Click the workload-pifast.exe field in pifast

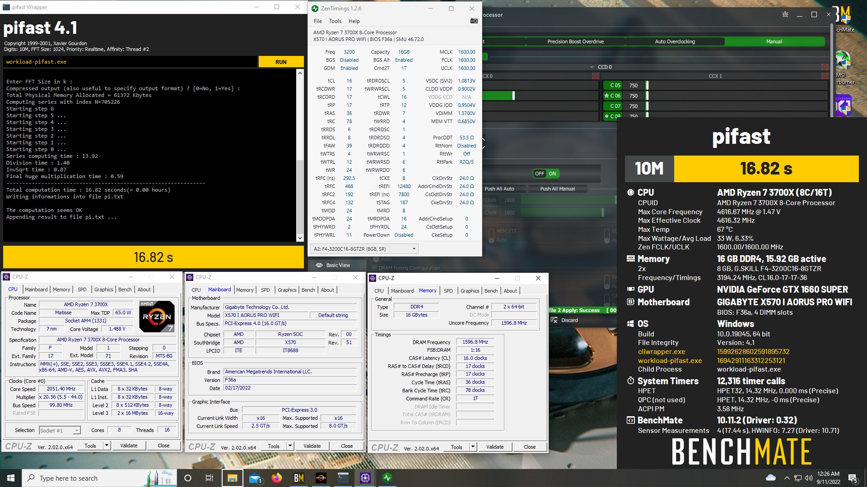[130, 62]
